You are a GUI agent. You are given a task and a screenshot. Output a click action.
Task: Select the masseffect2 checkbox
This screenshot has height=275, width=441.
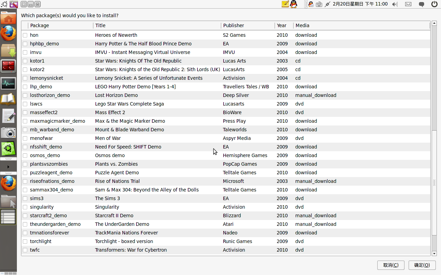[25, 112]
